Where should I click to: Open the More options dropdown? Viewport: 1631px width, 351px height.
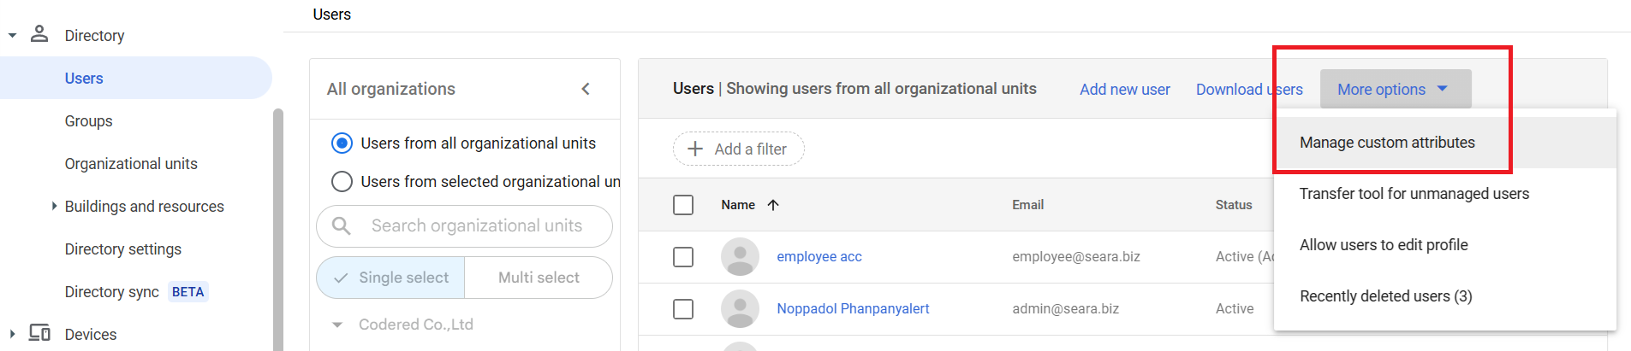pos(1395,89)
